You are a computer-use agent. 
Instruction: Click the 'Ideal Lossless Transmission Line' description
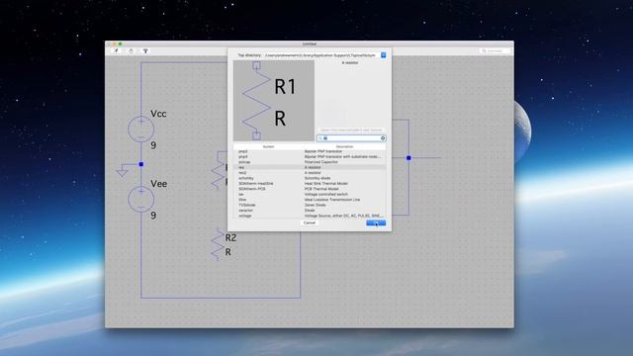[x=332, y=200]
